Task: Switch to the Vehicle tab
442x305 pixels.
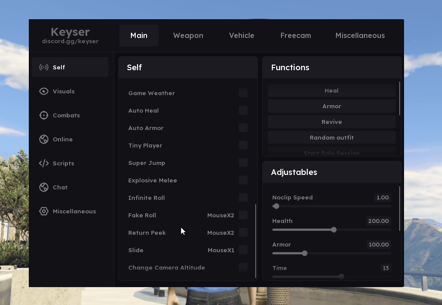Action: [241, 35]
